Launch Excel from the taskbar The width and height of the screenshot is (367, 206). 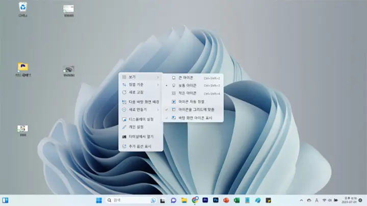[237, 200]
